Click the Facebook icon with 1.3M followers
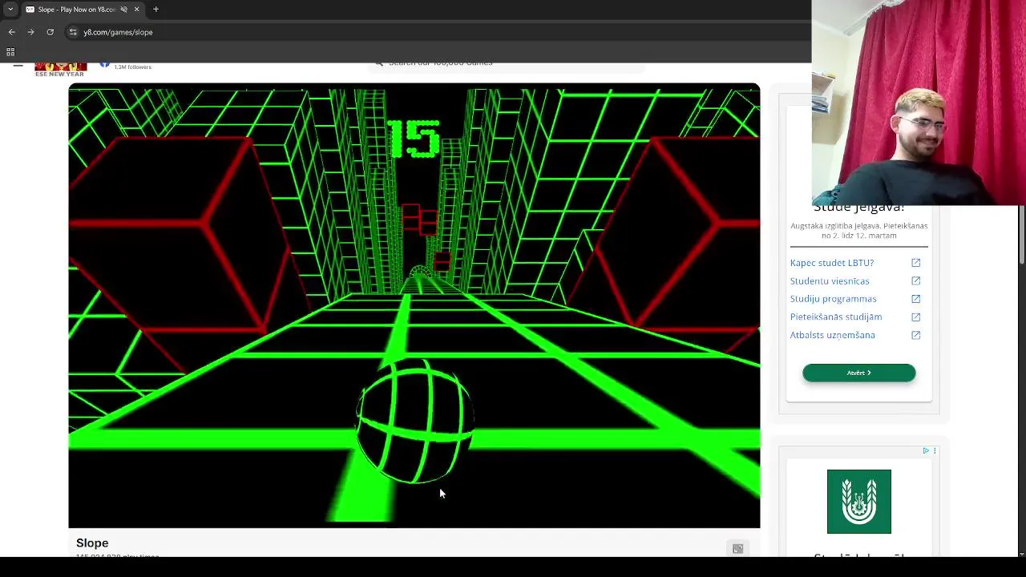Viewport: 1026px width, 577px height. 105,65
